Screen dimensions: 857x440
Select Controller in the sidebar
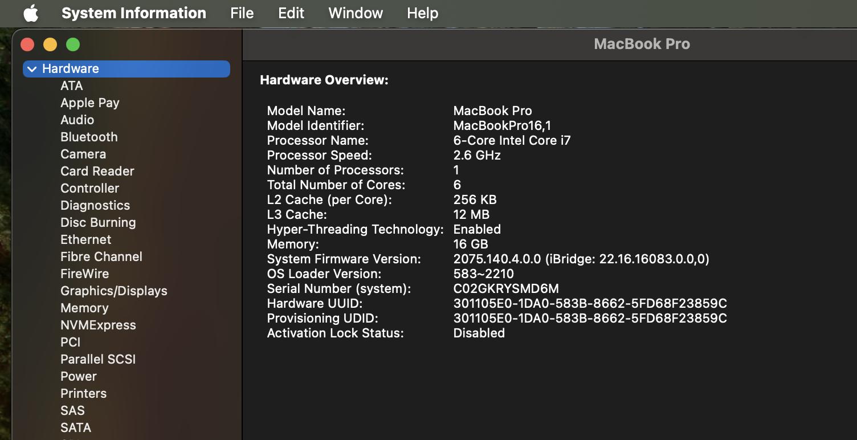pyautogui.click(x=90, y=188)
